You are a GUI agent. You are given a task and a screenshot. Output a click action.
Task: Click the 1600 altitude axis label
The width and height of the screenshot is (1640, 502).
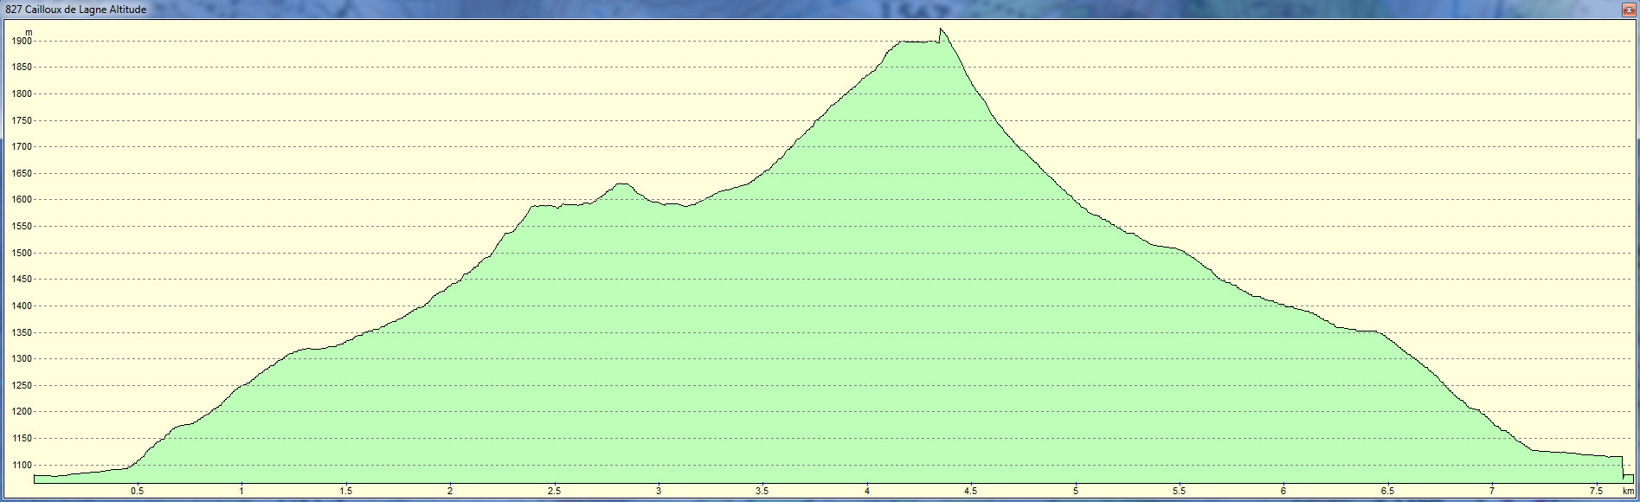(x=22, y=200)
